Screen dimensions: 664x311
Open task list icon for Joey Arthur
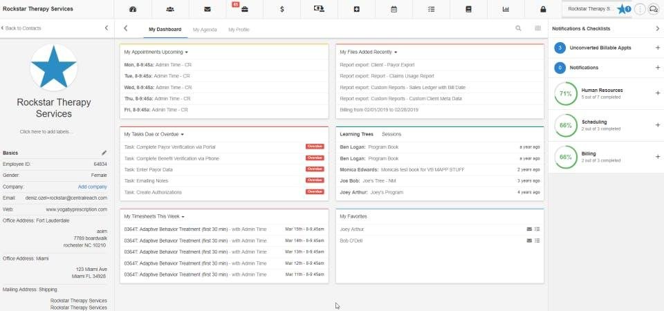(x=537, y=229)
